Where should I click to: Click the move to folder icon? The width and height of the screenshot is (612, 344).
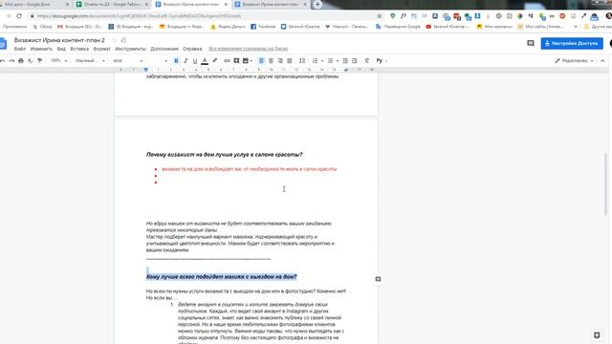coord(123,40)
